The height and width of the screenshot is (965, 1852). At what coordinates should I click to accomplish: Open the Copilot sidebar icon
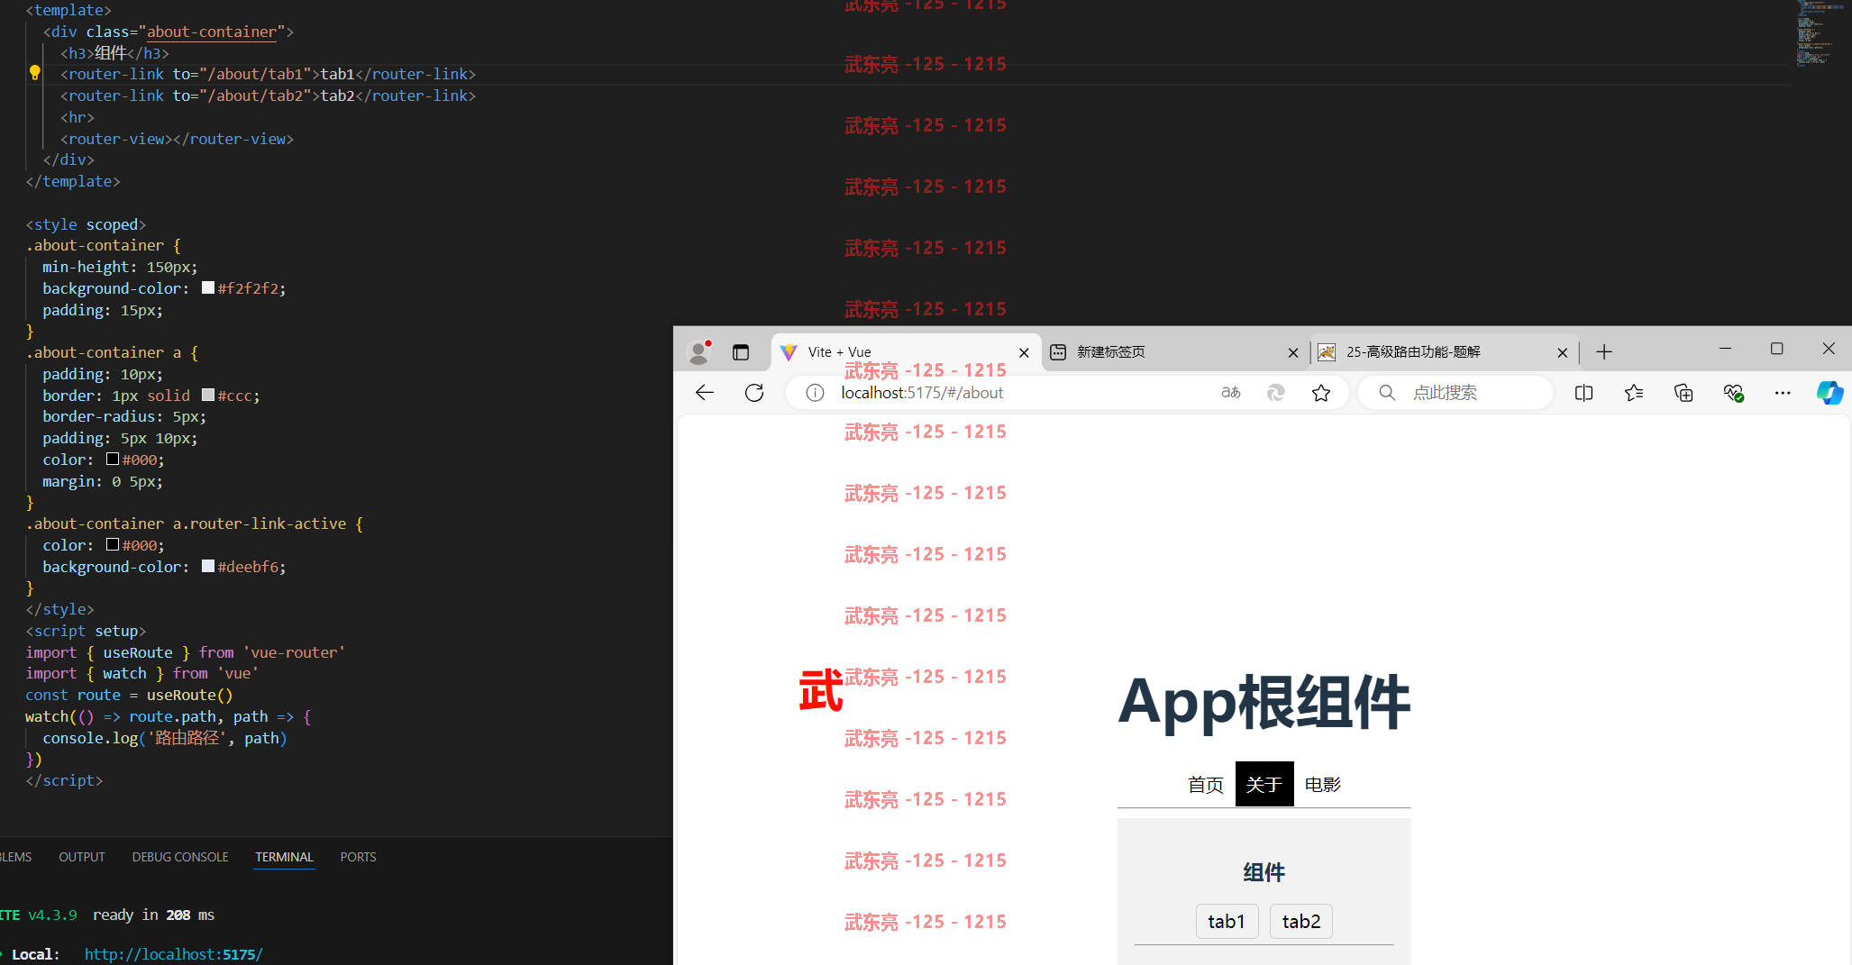[x=1829, y=393]
